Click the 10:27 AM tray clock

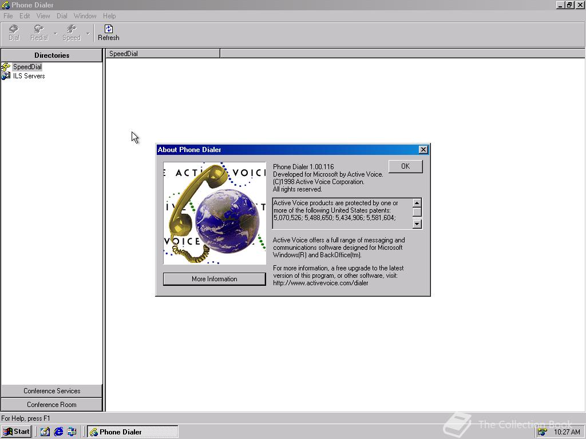click(x=567, y=432)
